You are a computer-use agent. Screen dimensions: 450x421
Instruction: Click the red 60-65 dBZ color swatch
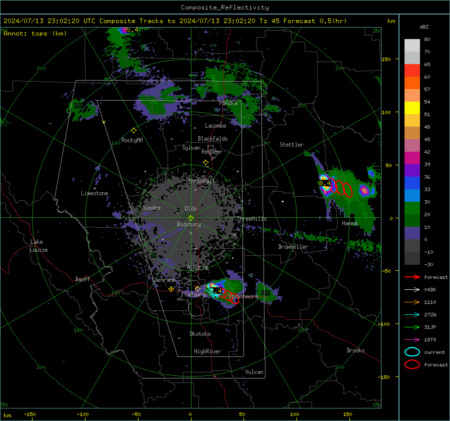(x=412, y=71)
